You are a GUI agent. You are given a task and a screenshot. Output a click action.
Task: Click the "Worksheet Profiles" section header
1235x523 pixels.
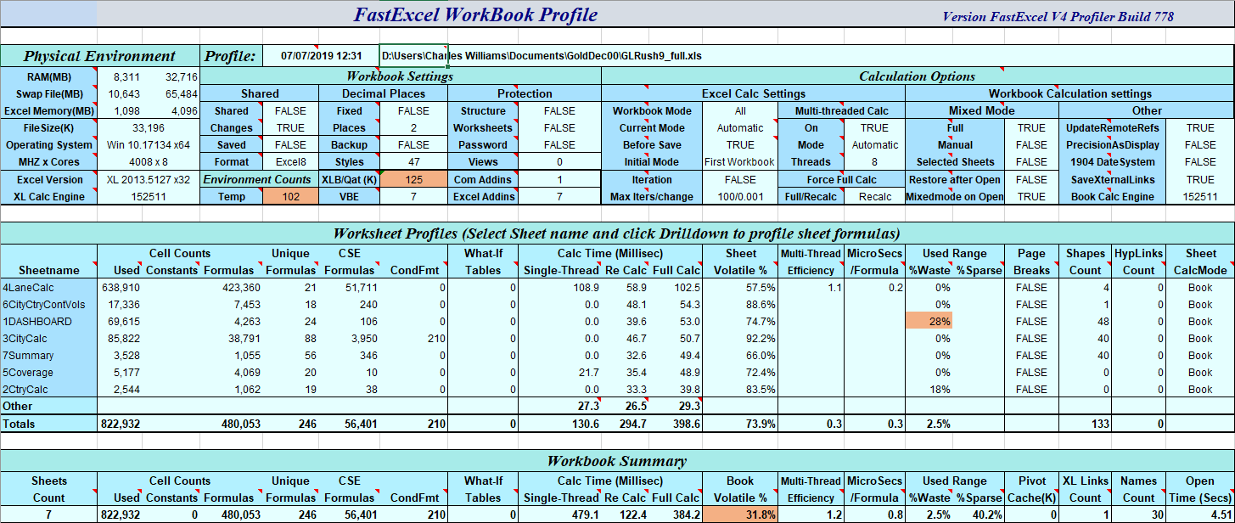click(616, 233)
